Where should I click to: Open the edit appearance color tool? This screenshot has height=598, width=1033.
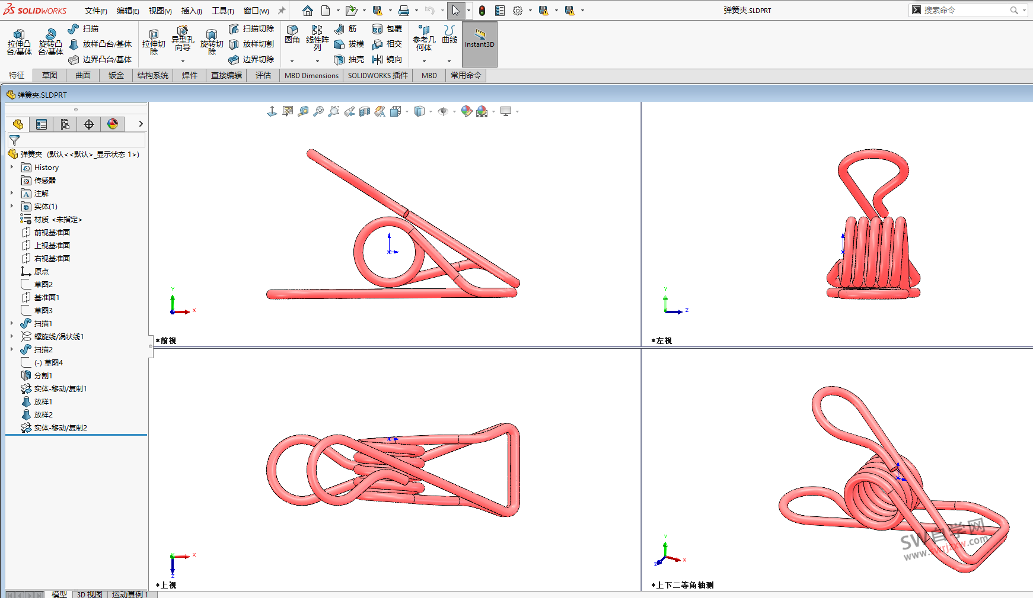click(466, 111)
